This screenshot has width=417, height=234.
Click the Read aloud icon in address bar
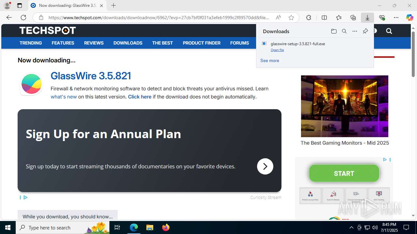(278, 18)
